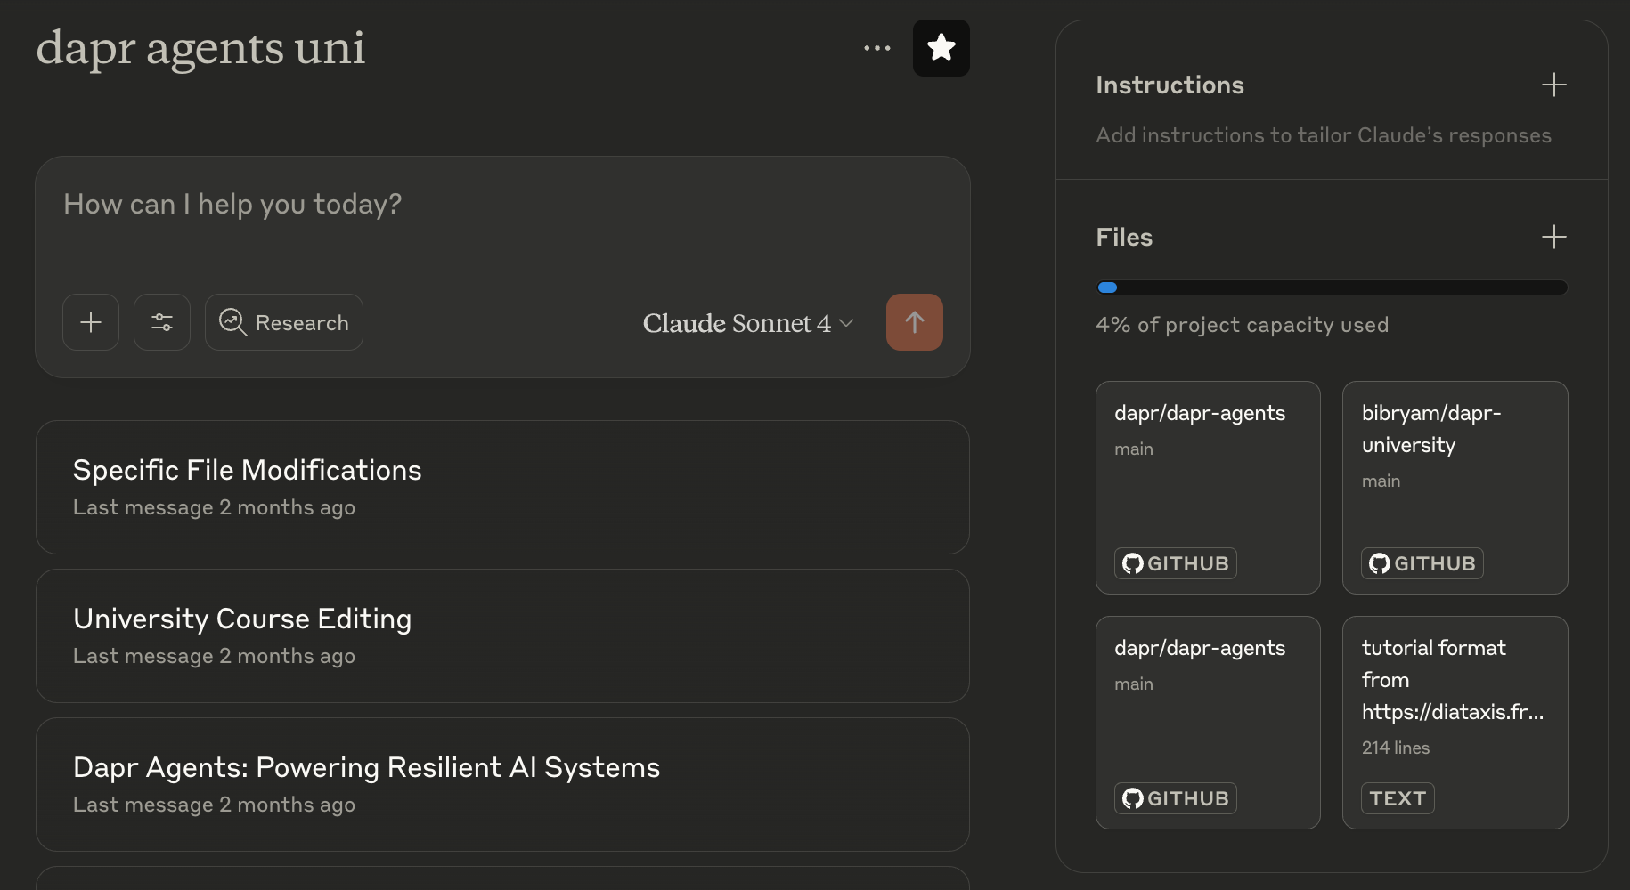
Task: Expand the Claude Sonnet 4 model selector
Action: coord(747,323)
